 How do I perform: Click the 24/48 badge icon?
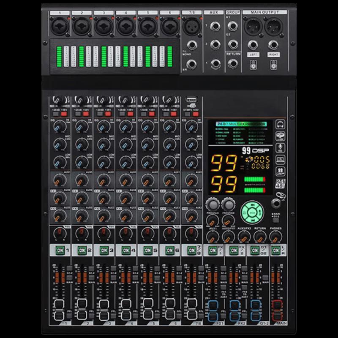280,183
